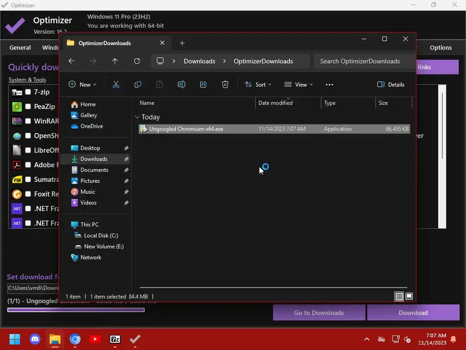Image resolution: width=466 pixels, height=350 pixels.
Task: Check the OpenShell checkbox in Optimizer
Action: 28,135
